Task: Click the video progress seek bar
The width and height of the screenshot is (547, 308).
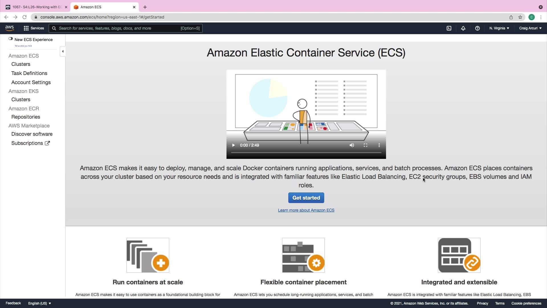Action: pyautogui.click(x=306, y=153)
